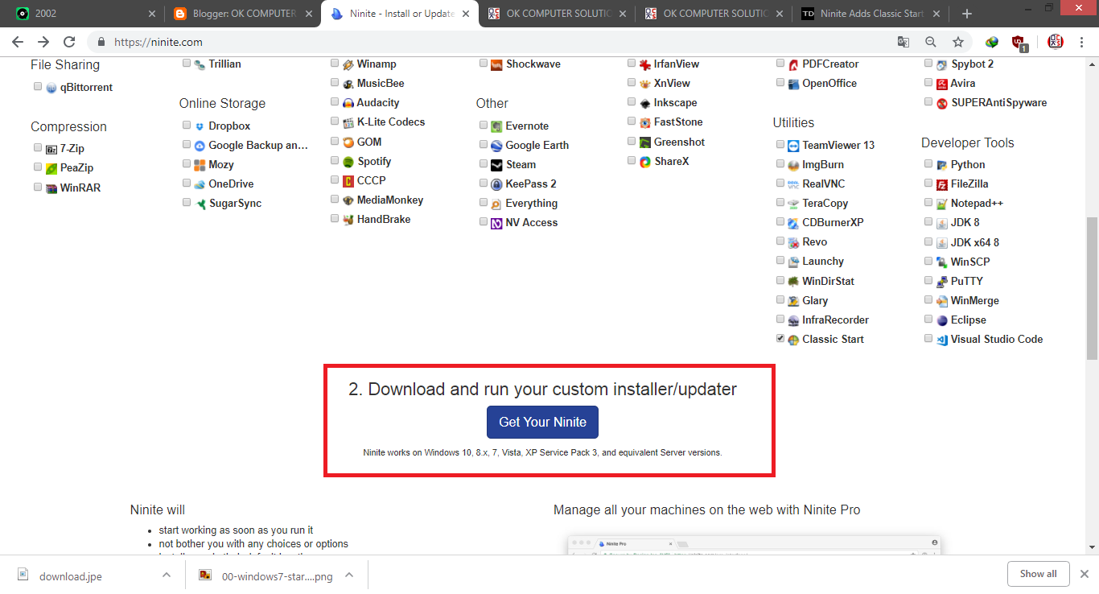Click the Visual Studio Code icon
The image size is (1099, 594).
(942, 340)
